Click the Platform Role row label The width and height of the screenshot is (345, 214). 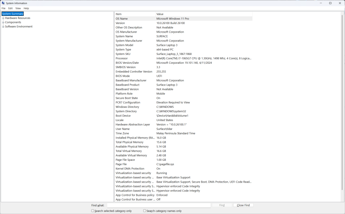click(124, 94)
